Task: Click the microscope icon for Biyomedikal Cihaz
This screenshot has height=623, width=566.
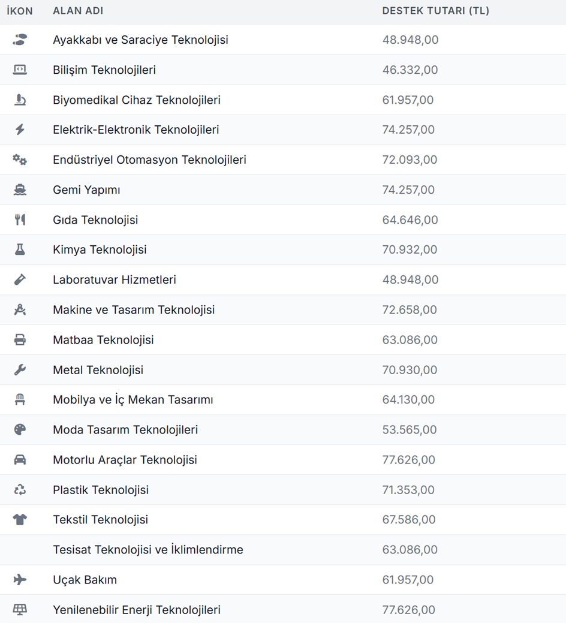Action: pos(20,100)
